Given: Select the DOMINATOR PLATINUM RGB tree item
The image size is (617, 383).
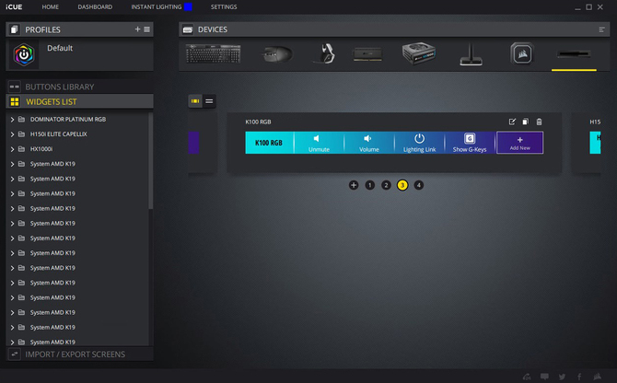Looking at the screenshot, I should (67, 119).
